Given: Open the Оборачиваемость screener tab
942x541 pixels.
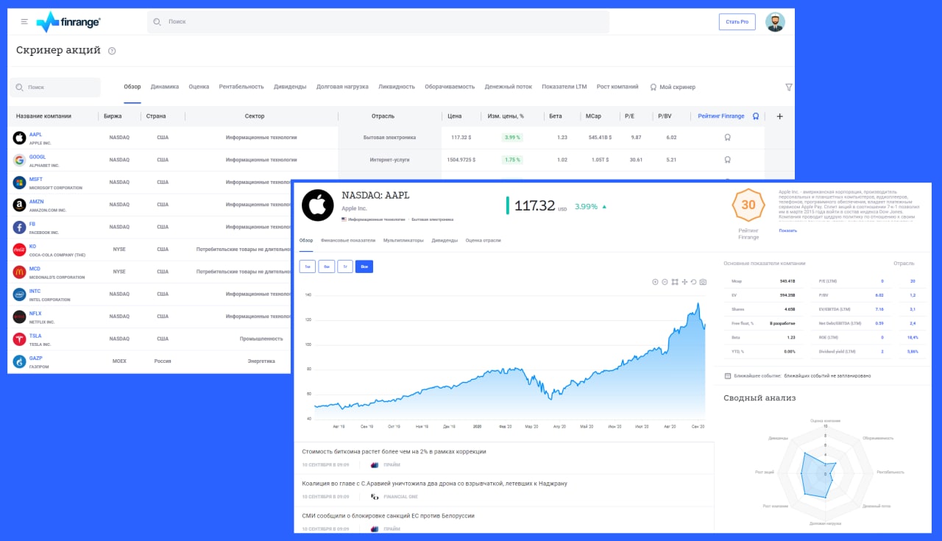Looking at the screenshot, I should 450,87.
